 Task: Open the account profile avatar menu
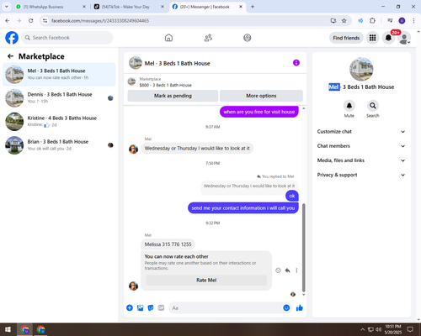point(404,38)
